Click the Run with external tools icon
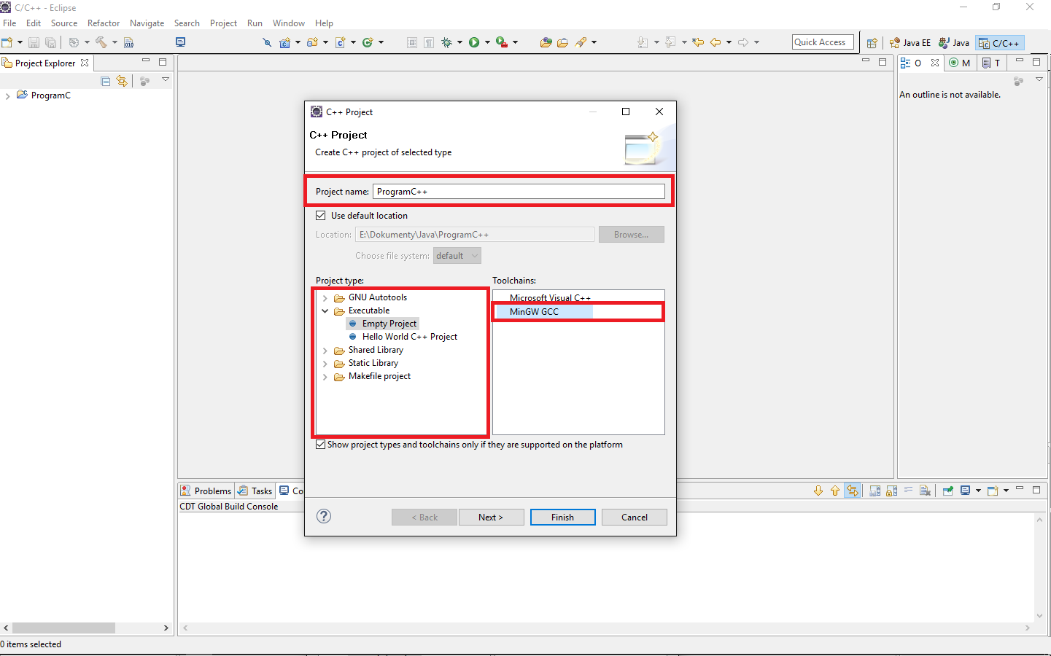 pyautogui.click(x=502, y=42)
